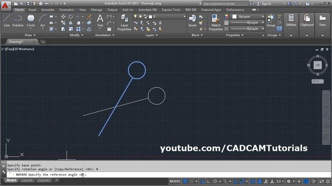This screenshot has width=332, height=186.
Task: Open the lineweight ByLayer dropdown
Action: pos(247,23)
